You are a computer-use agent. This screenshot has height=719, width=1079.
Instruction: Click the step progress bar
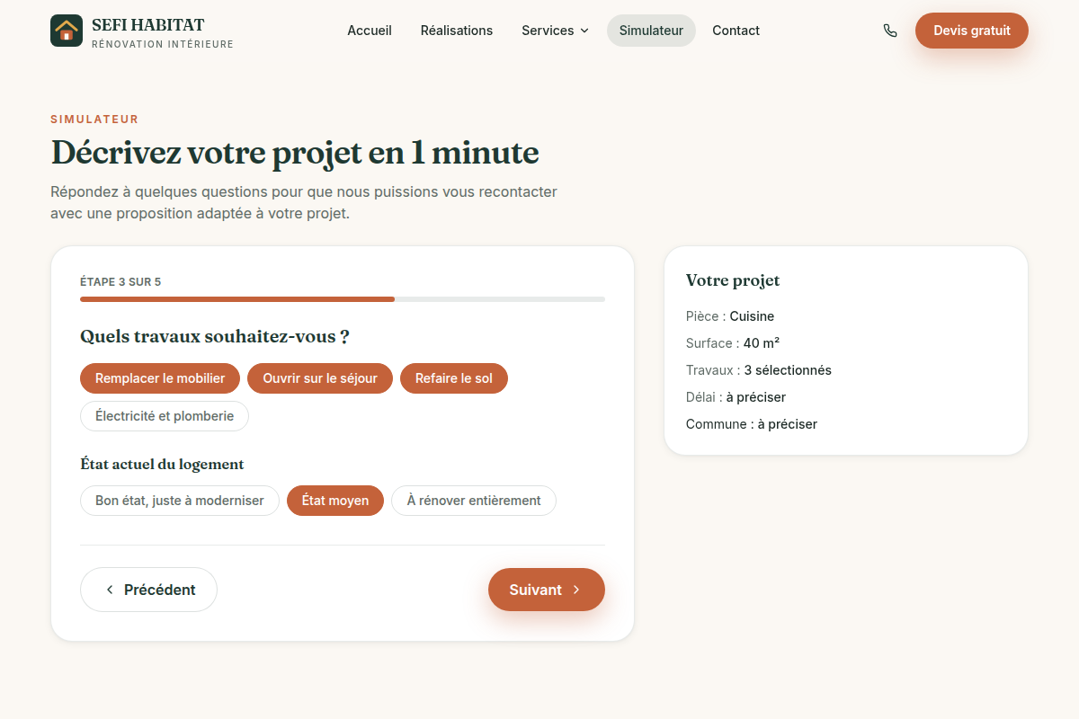[343, 299]
